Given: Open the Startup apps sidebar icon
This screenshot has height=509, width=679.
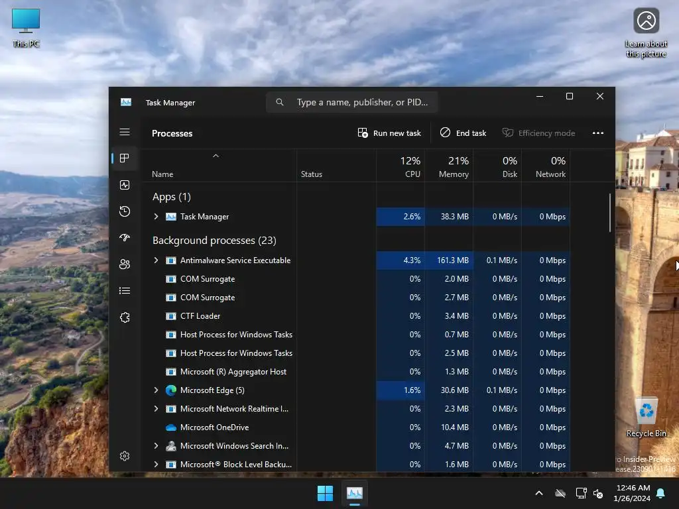Looking at the screenshot, I should tap(125, 238).
